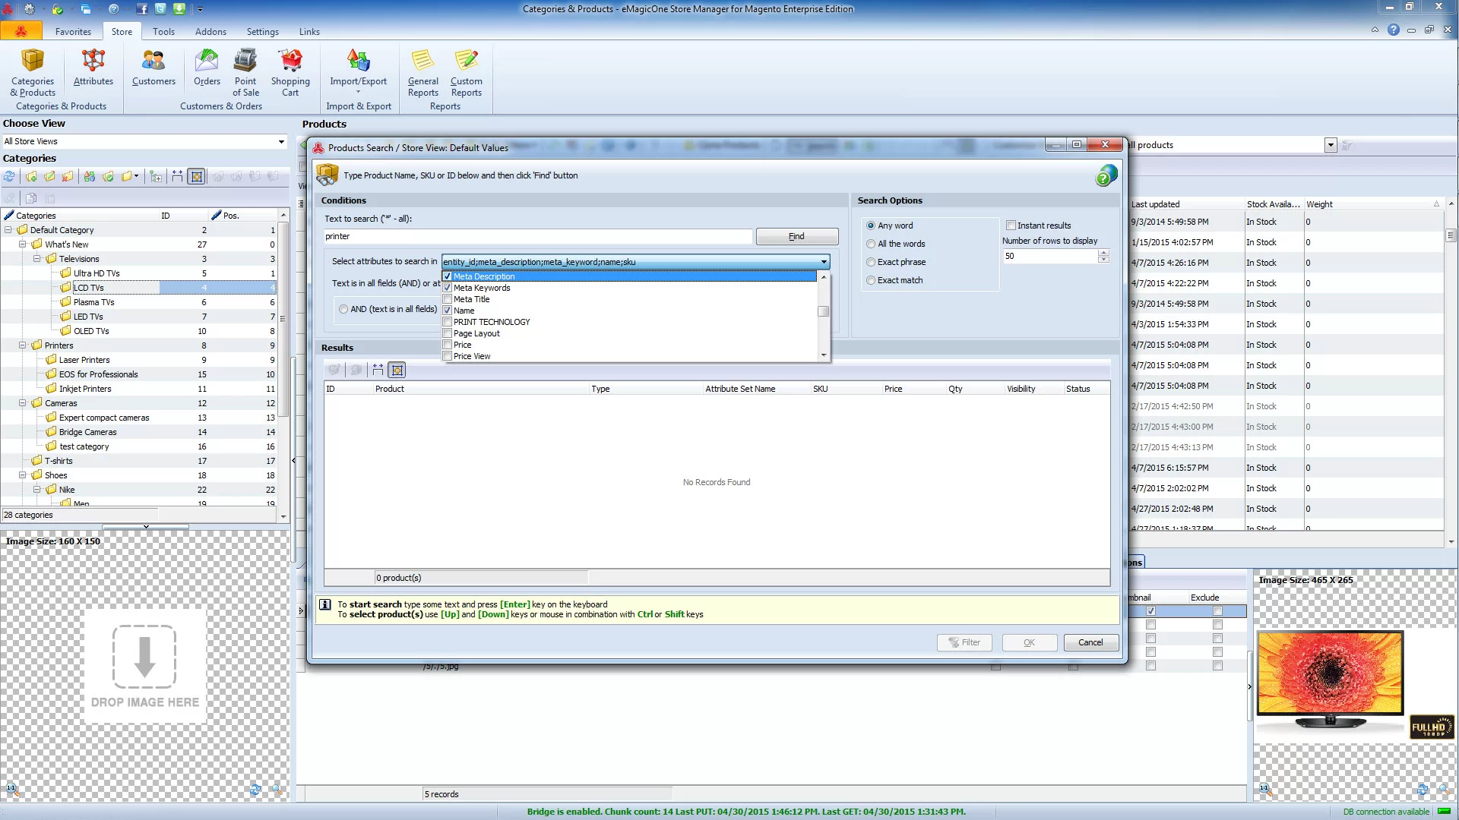
Task: Click the Find button
Action: tap(796, 236)
